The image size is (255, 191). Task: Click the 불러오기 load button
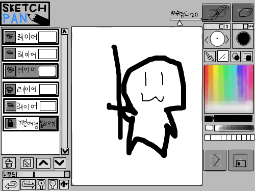(48, 124)
